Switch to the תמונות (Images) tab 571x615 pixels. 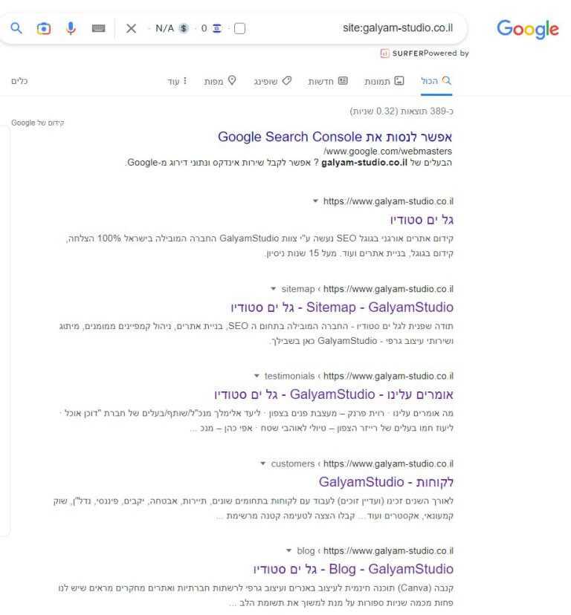click(384, 81)
